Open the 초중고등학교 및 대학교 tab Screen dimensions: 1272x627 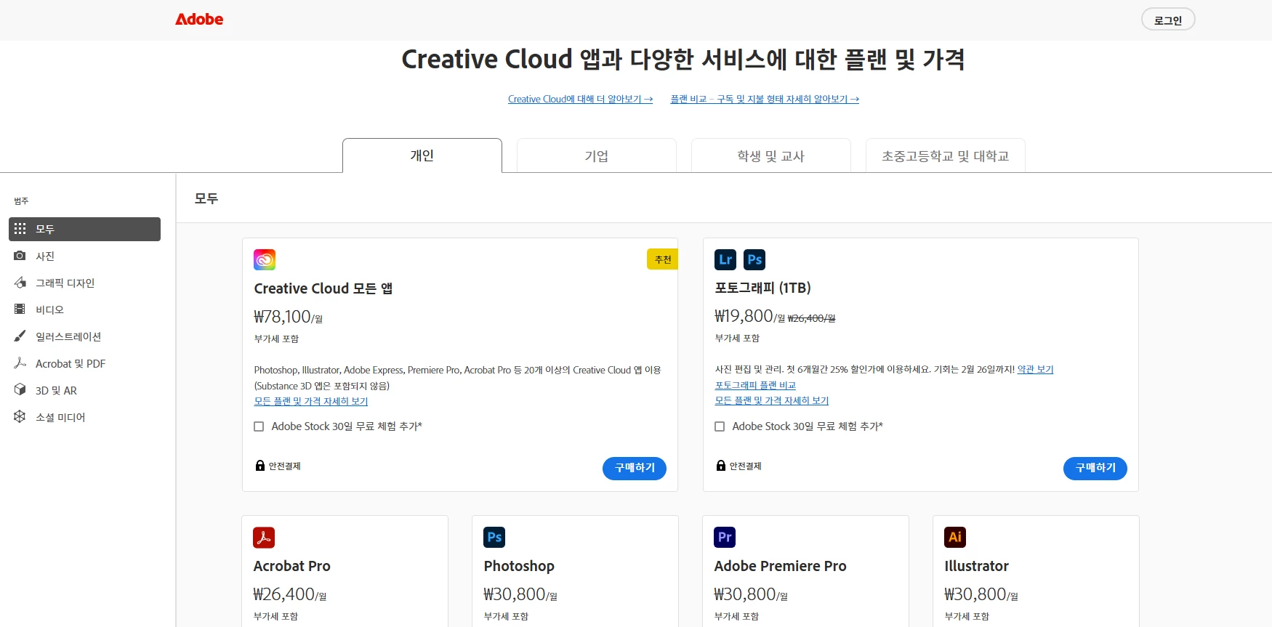click(946, 155)
